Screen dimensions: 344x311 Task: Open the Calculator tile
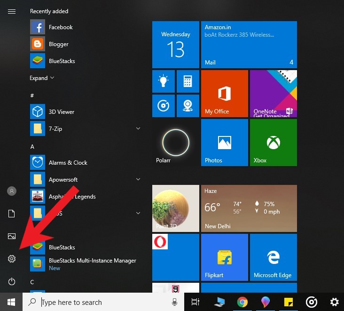coord(188,81)
